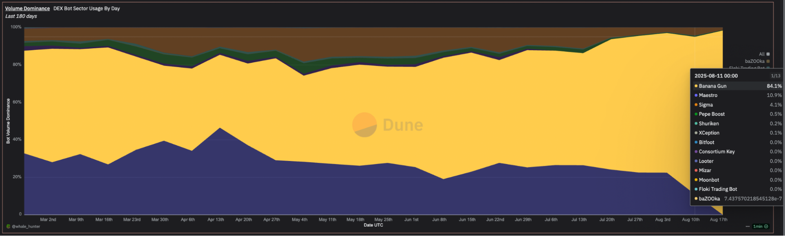Click the baZOOka 7.437570218545128e-7 value
Screen dimensions: 785x236
(x=753, y=199)
